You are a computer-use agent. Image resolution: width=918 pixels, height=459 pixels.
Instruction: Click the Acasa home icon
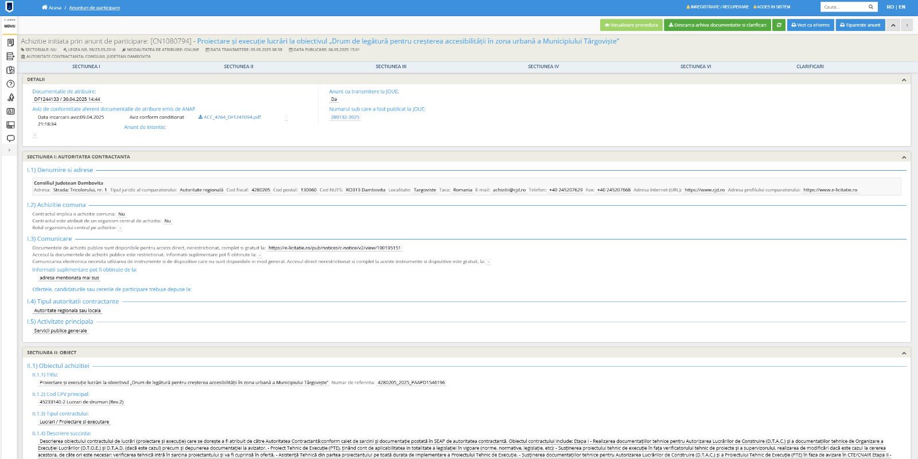pos(45,7)
